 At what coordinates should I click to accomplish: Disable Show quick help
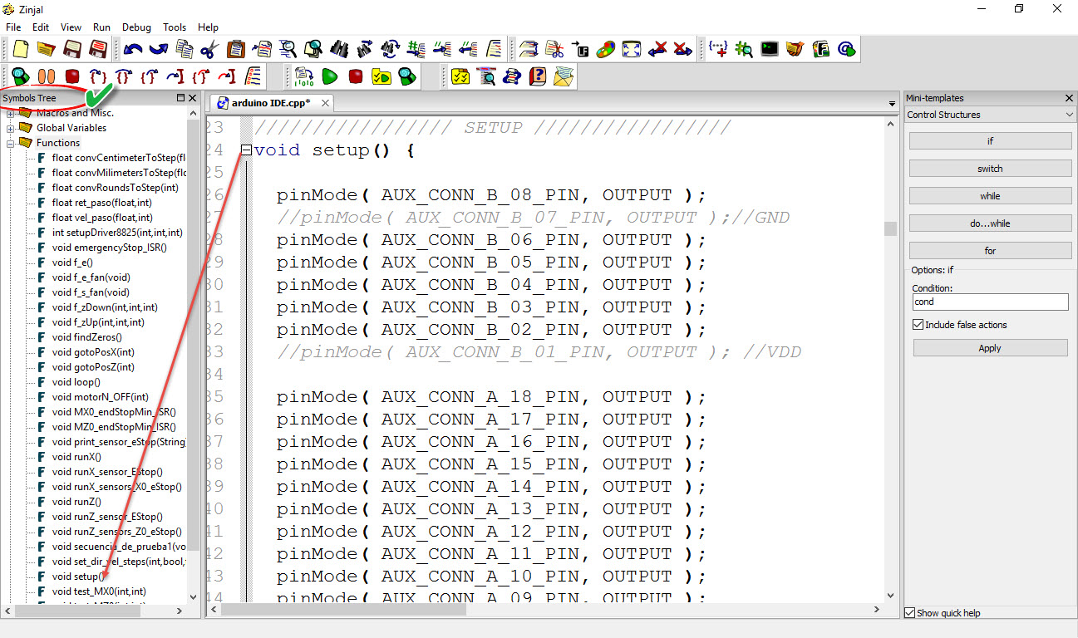[x=909, y=613]
